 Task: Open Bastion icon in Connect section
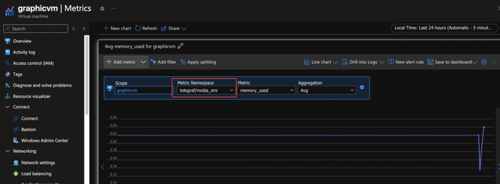tap(16, 129)
